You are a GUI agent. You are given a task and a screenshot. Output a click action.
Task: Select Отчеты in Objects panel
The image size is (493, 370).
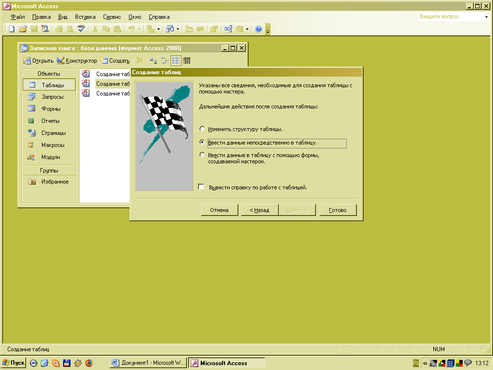[49, 121]
